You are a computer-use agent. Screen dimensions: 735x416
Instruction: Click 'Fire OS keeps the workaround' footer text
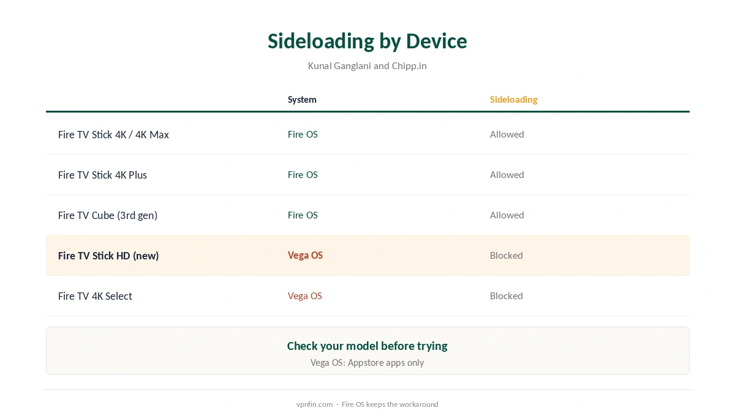tap(390, 404)
